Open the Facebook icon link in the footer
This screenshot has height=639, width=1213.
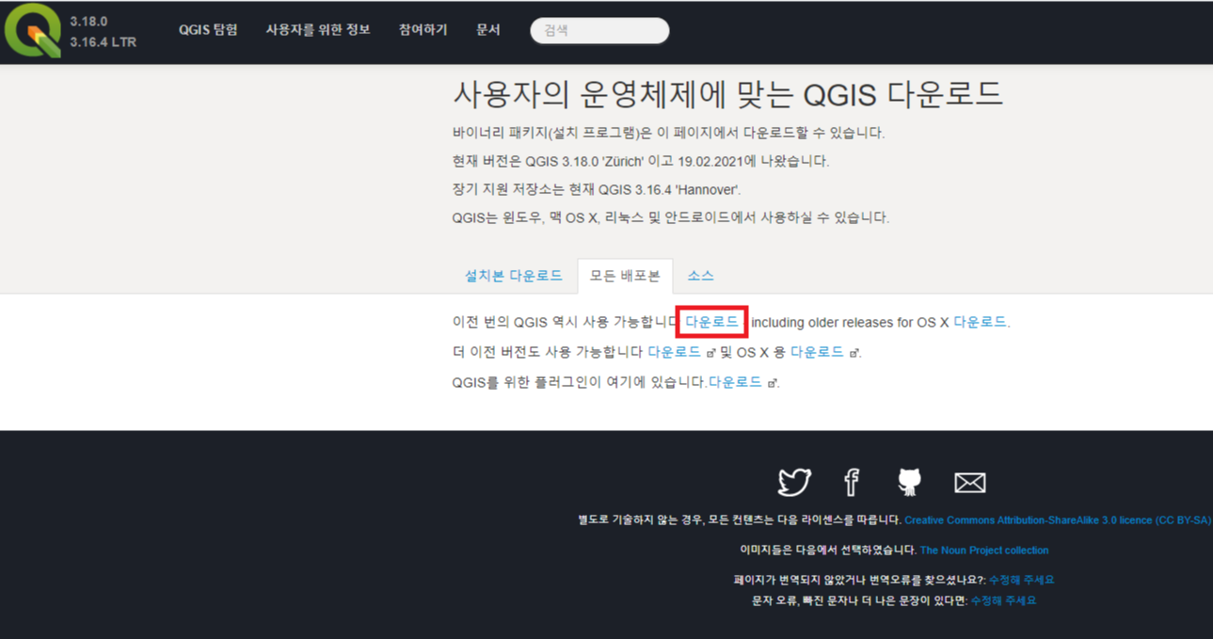click(x=852, y=482)
